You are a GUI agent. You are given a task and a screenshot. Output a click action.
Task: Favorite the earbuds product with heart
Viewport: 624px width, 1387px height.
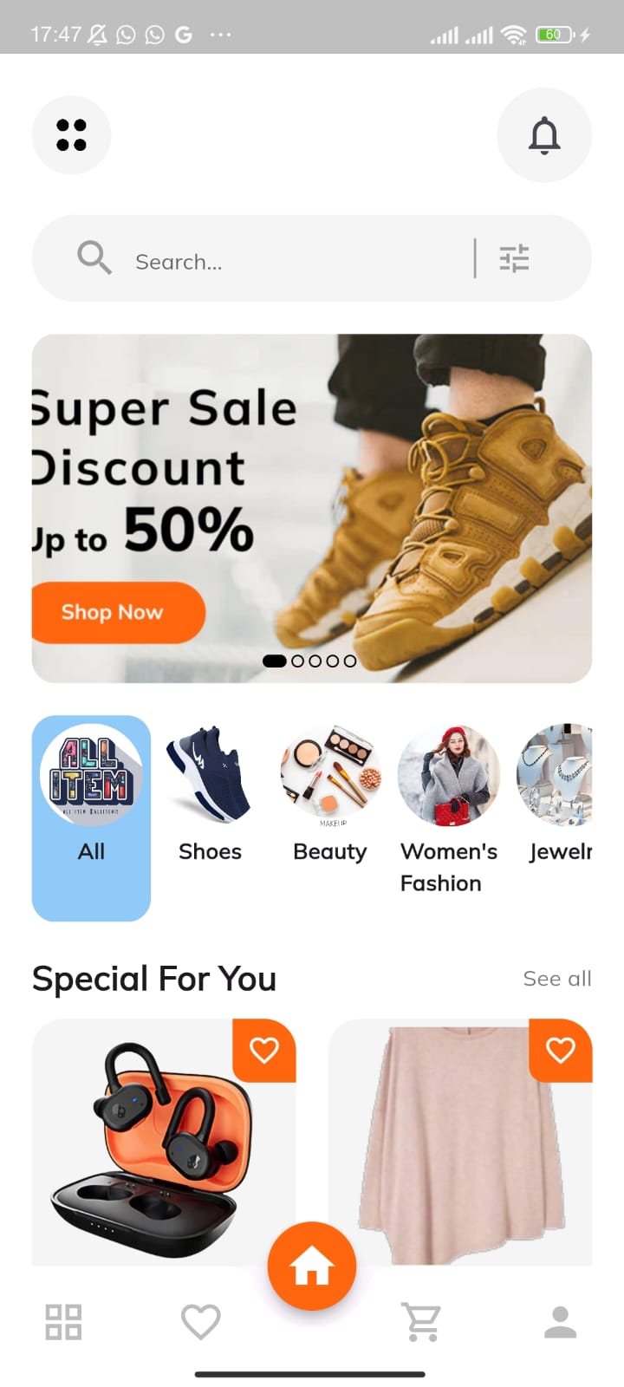(264, 1050)
